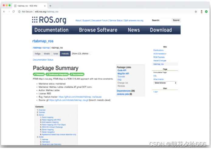Open FAQ in Package Links

click(x=119, y=80)
